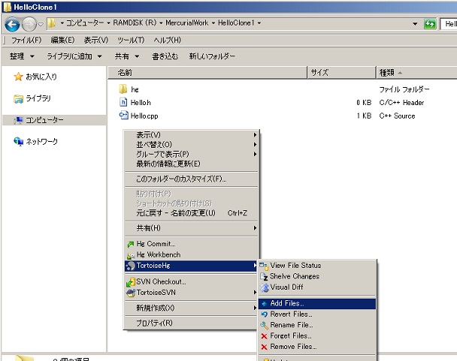
Task: Click the Shelve Changes icon
Action: 264,277
